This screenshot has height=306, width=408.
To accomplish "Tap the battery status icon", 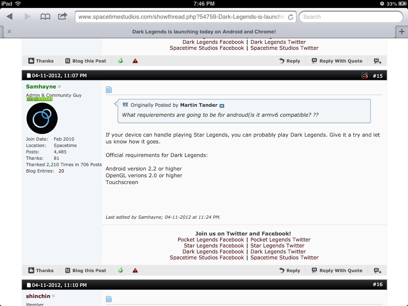I will pyautogui.click(x=402, y=4).
